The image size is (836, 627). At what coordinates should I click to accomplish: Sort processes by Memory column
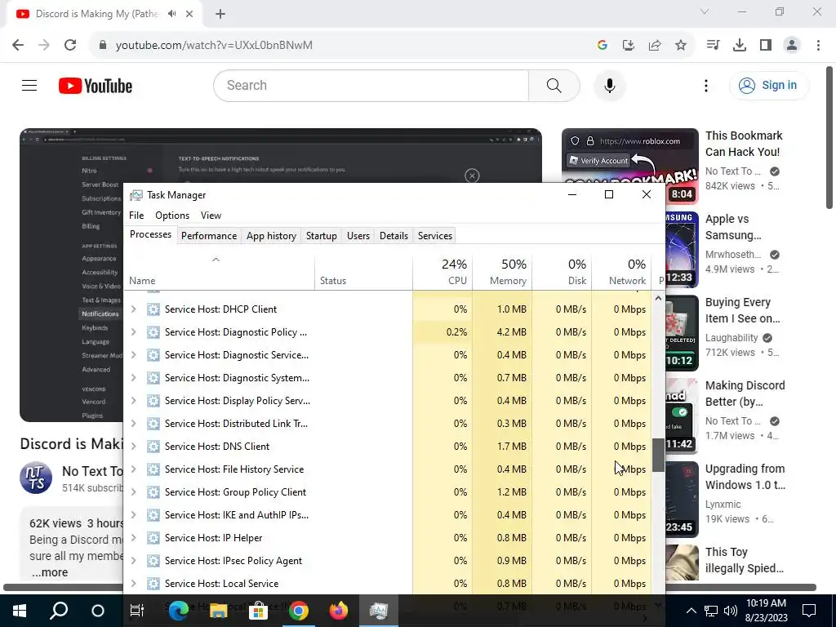point(502,272)
